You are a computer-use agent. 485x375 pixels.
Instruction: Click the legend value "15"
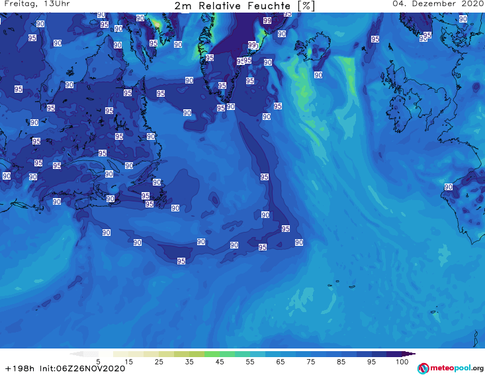pyautogui.click(x=128, y=362)
